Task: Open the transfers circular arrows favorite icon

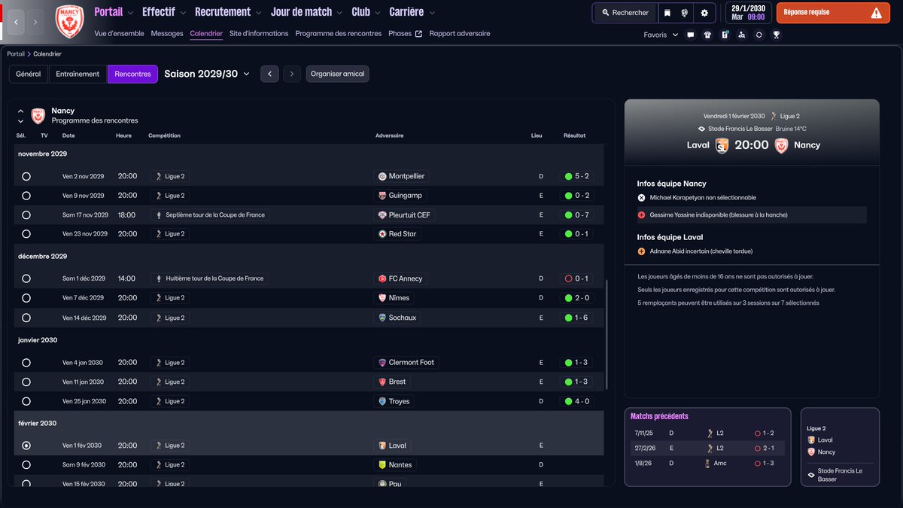Action: click(x=759, y=35)
